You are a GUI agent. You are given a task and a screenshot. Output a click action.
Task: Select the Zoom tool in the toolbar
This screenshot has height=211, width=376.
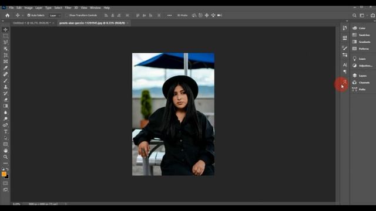point(5,157)
